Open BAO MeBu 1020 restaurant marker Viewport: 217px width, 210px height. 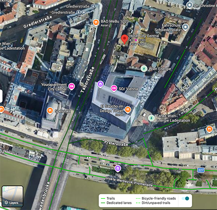pyautogui.click(x=96, y=23)
